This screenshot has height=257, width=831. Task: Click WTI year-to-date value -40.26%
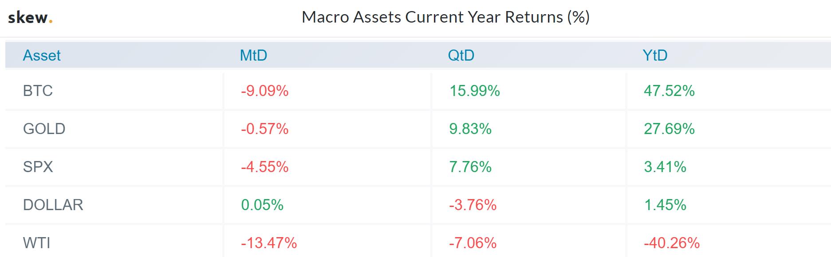click(672, 243)
